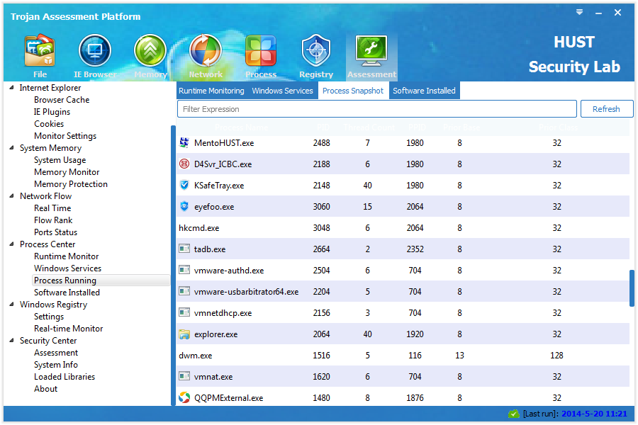The height and width of the screenshot is (425, 638).
Task: Click the Refresh button
Action: [606, 109]
